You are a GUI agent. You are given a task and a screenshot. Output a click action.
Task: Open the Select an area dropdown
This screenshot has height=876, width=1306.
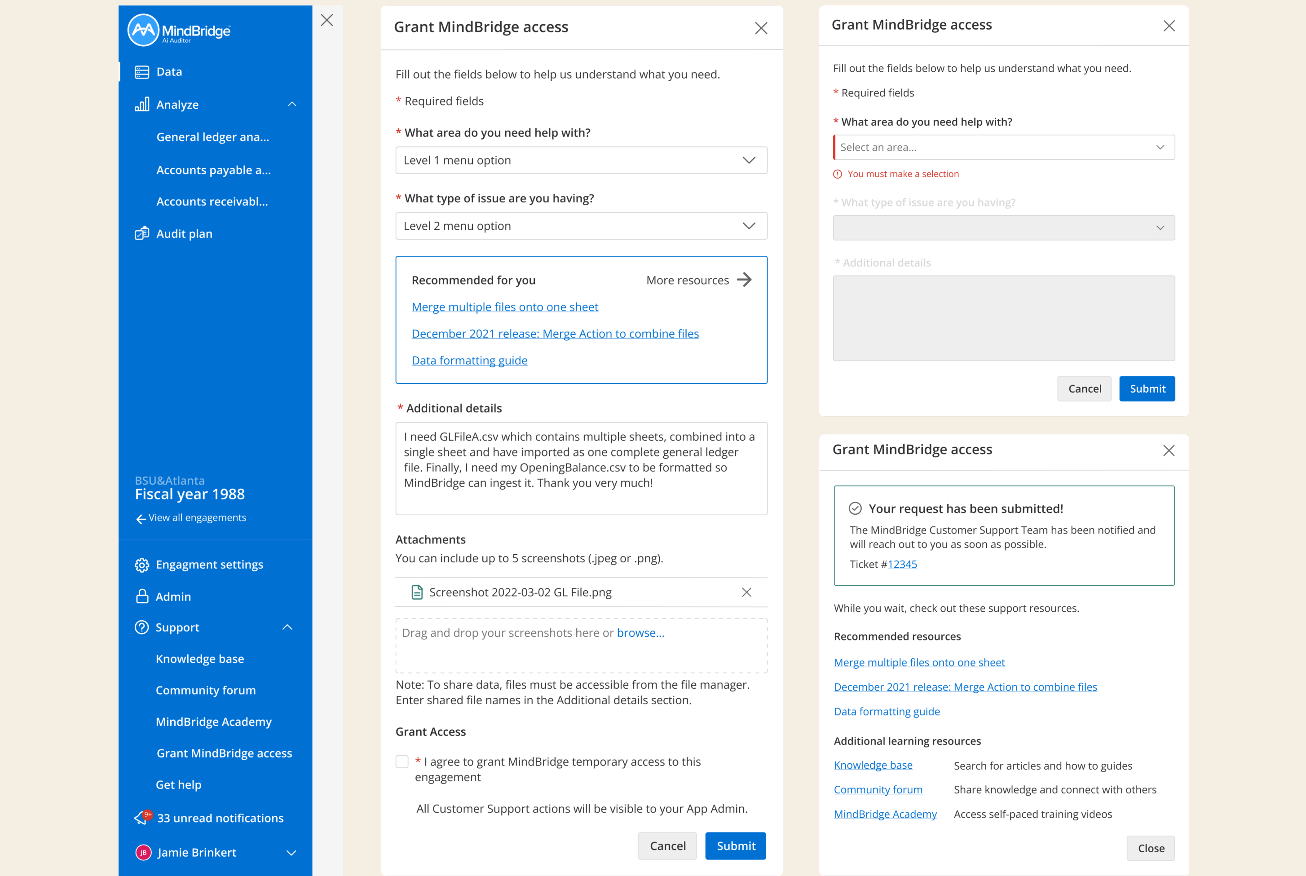(x=1004, y=148)
